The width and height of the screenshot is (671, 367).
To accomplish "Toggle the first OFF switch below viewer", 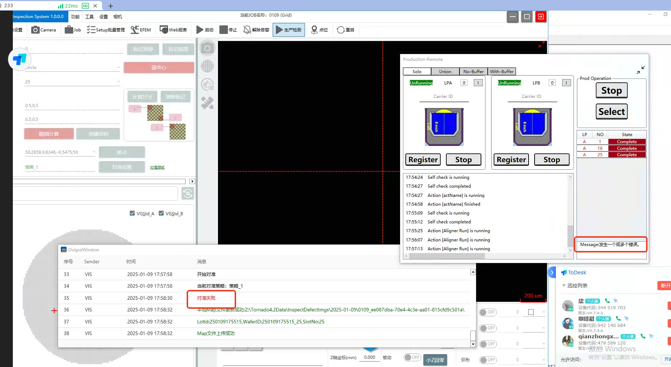I will [488, 312].
